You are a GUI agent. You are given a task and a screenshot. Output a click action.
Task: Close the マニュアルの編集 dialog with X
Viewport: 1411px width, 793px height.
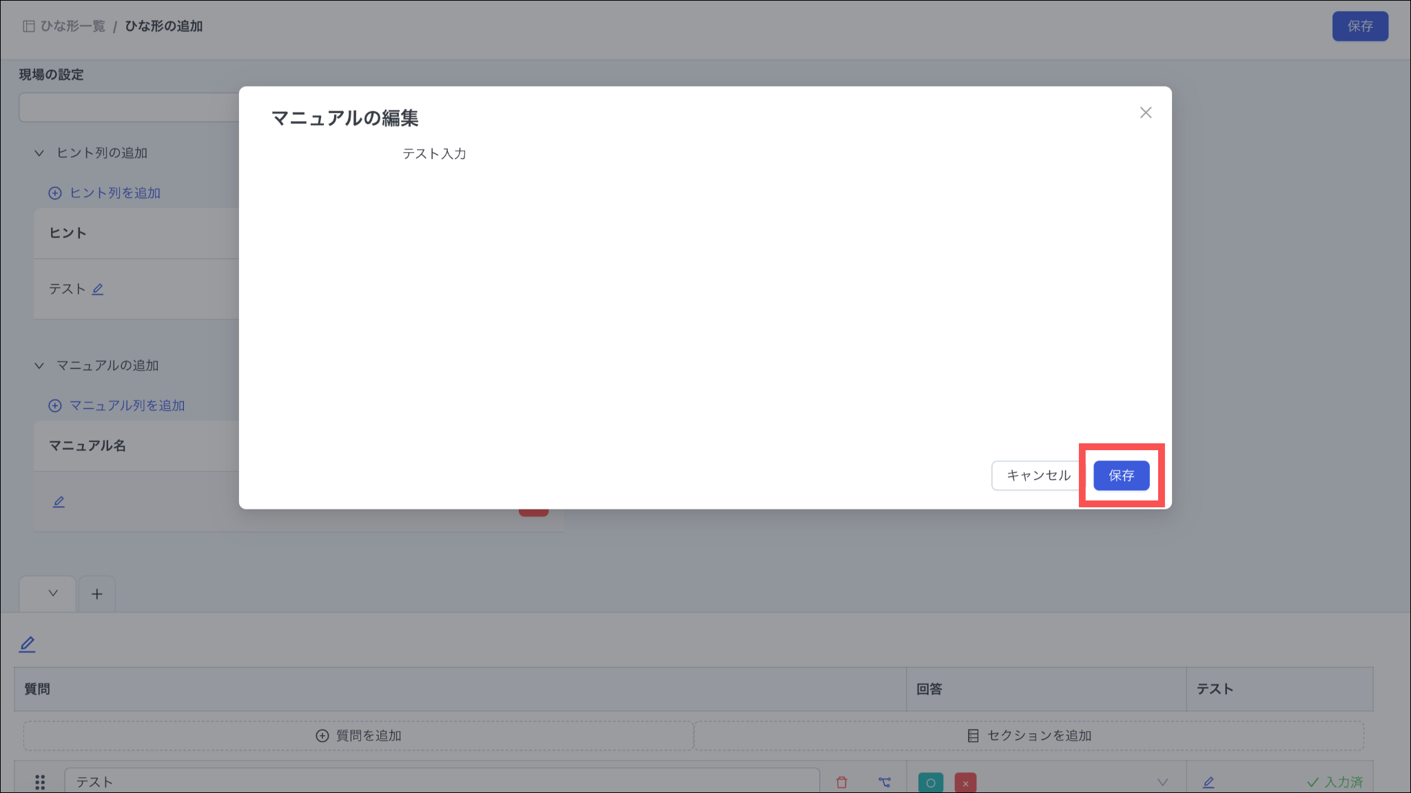[1146, 113]
